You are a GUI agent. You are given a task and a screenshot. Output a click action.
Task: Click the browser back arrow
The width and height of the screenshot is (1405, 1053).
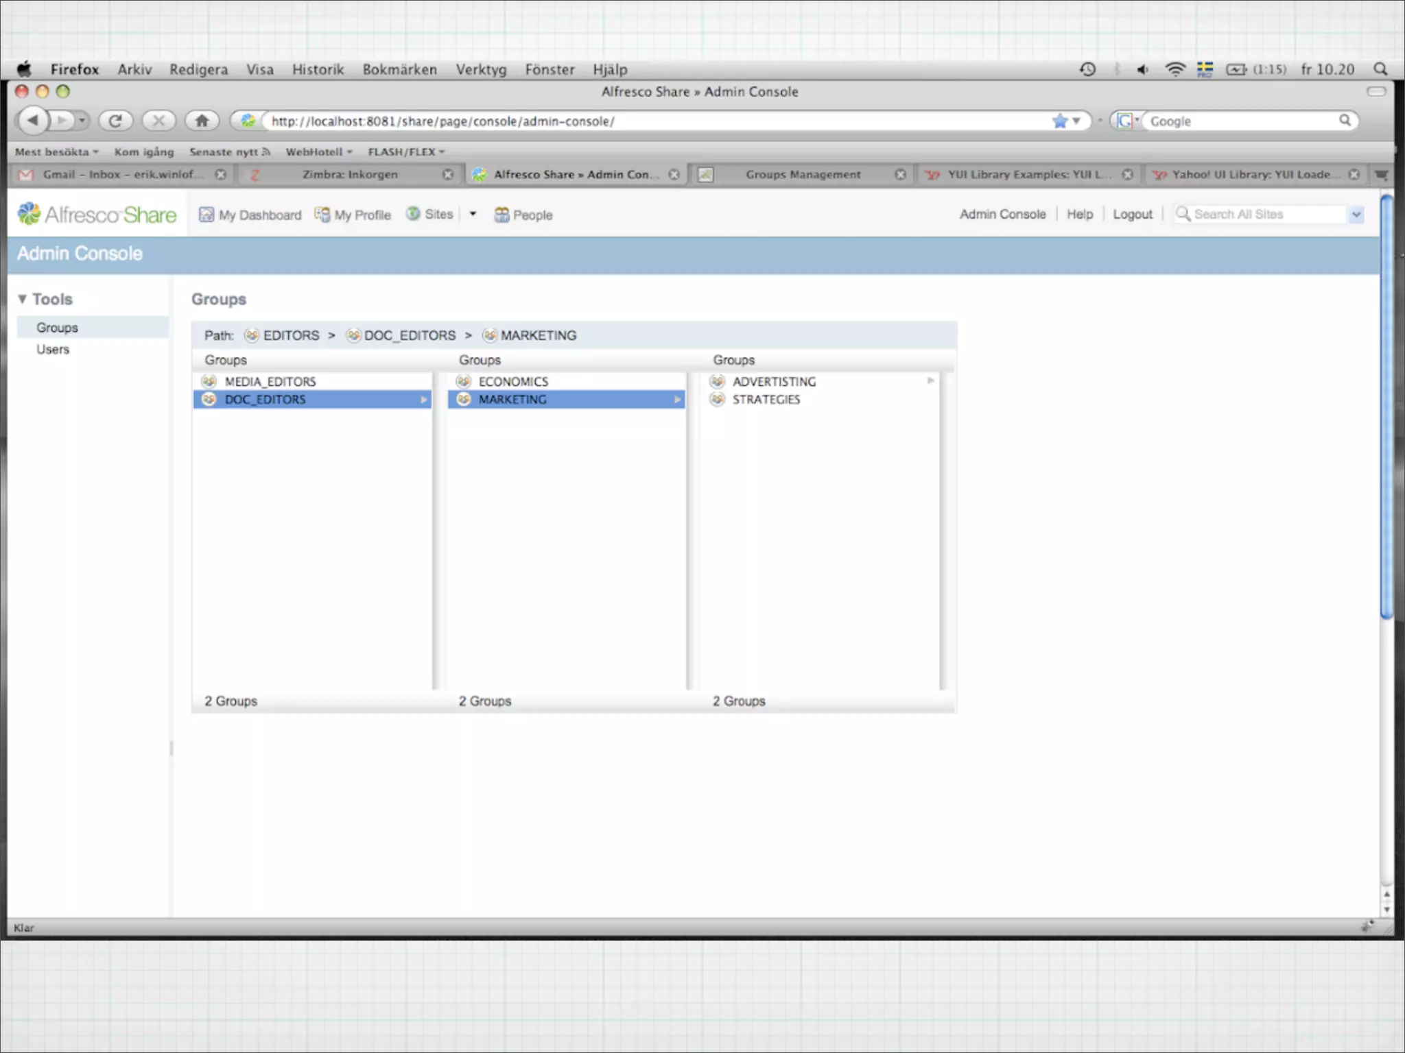(x=32, y=121)
